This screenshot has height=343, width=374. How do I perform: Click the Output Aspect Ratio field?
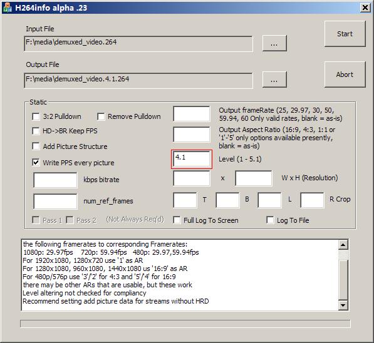tap(192, 134)
